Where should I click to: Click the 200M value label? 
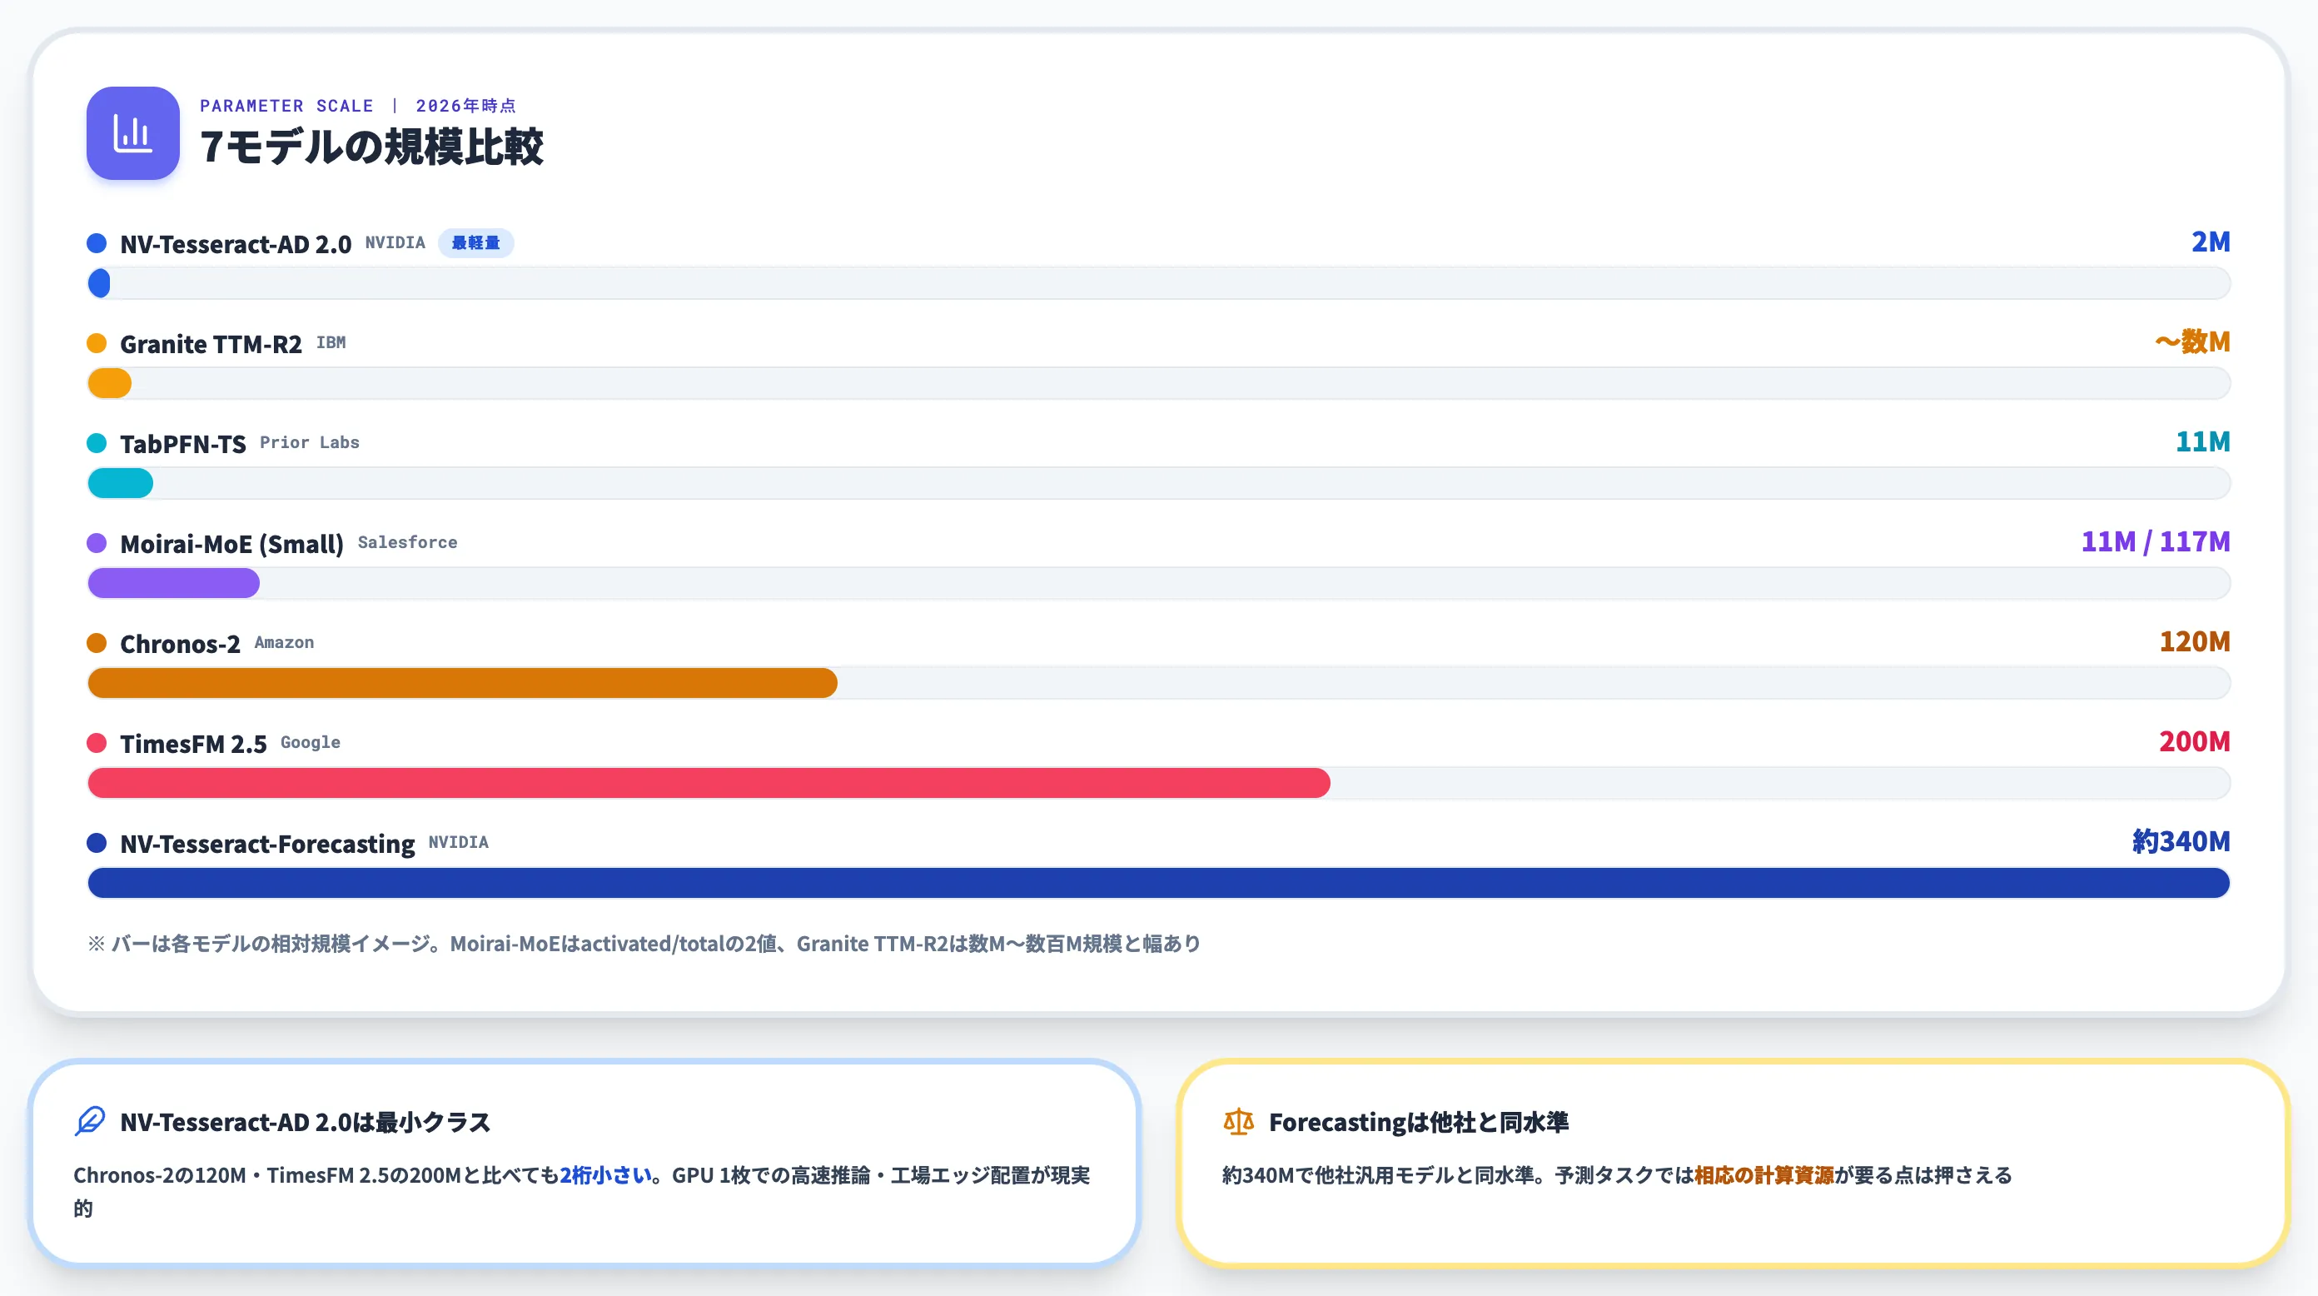click(x=2195, y=741)
